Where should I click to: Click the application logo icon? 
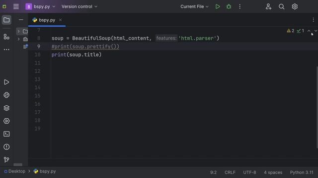(4, 6)
